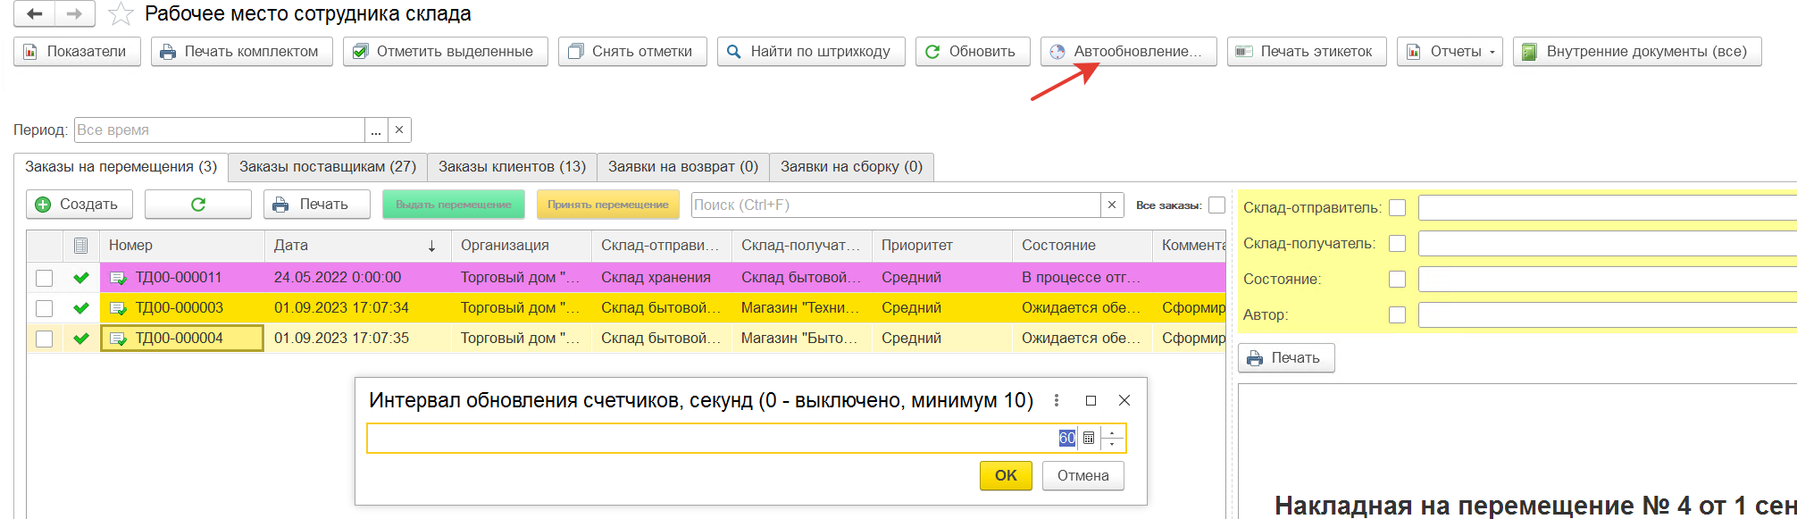Open period selection with ellipsis button
This screenshot has width=1797, height=519.
376,130
